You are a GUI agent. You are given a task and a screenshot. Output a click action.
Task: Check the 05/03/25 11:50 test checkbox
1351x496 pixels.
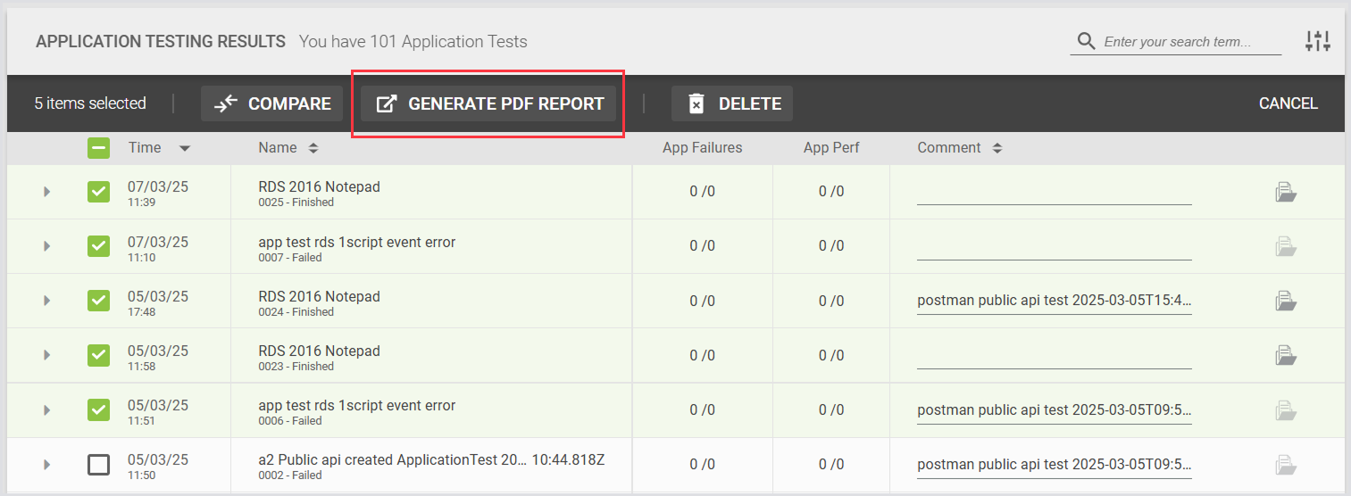pyautogui.click(x=98, y=465)
